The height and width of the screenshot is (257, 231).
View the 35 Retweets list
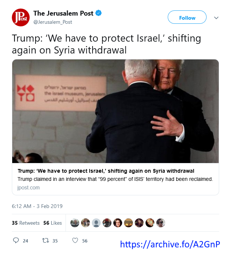pos(26,223)
